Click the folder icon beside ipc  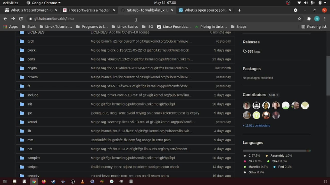pyautogui.click(x=22, y=113)
